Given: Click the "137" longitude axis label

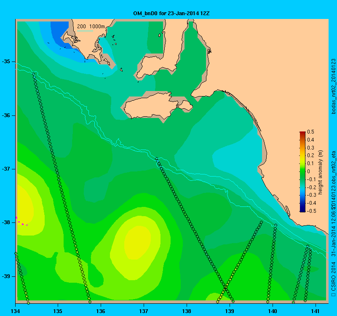Looking at the screenshot, I should 144,311.
